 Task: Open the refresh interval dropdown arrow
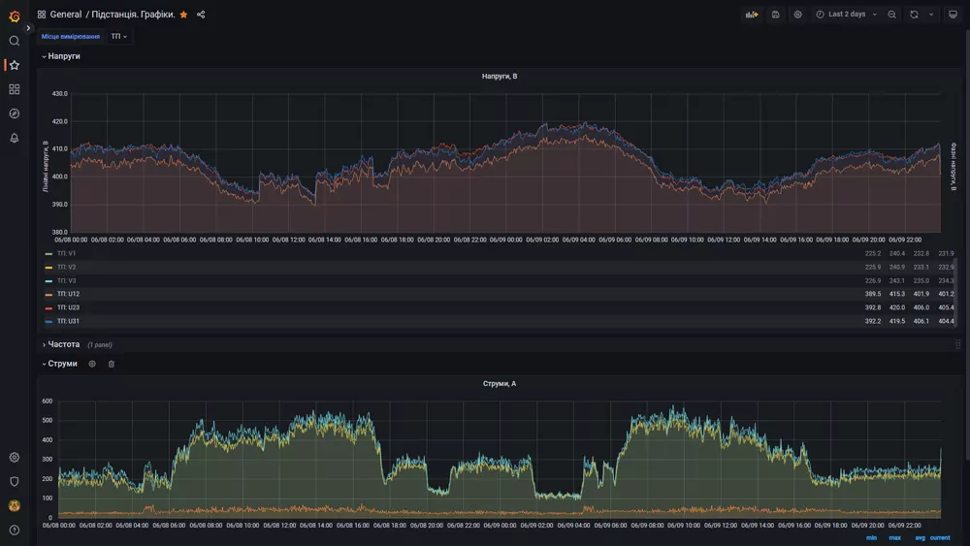pyautogui.click(x=931, y=15)
